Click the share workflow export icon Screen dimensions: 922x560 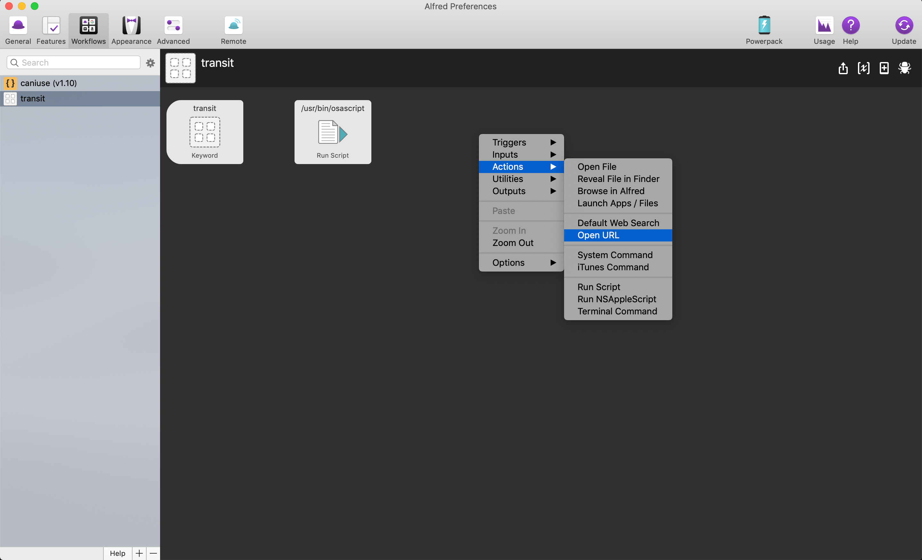pyautogui.click(x=843, y=68)
